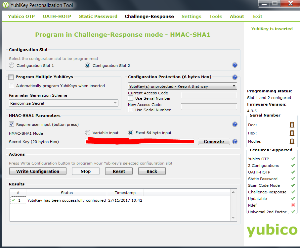Click the 2 Configurations supported checkmark
300x248 pixels.
[293, 166]
